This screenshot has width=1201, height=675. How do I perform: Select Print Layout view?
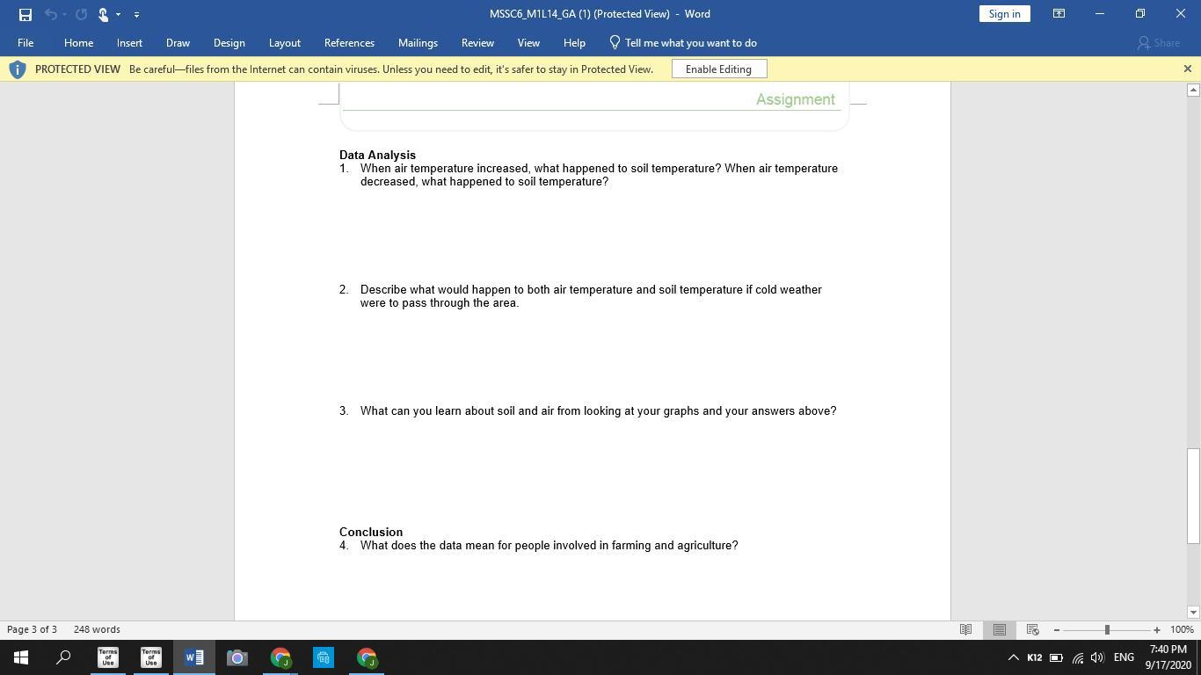[999, 629]
